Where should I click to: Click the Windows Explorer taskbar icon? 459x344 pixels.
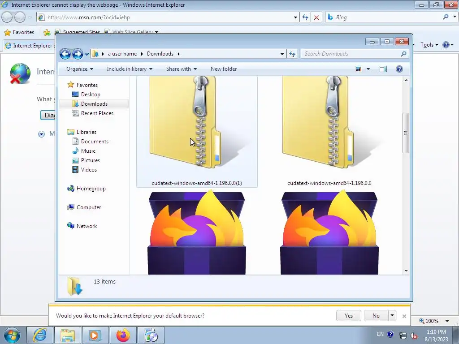tap(68, 335)
